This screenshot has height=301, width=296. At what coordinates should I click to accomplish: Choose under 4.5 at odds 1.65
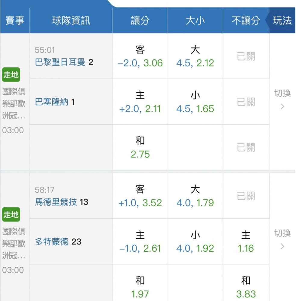tap(195, 102)
